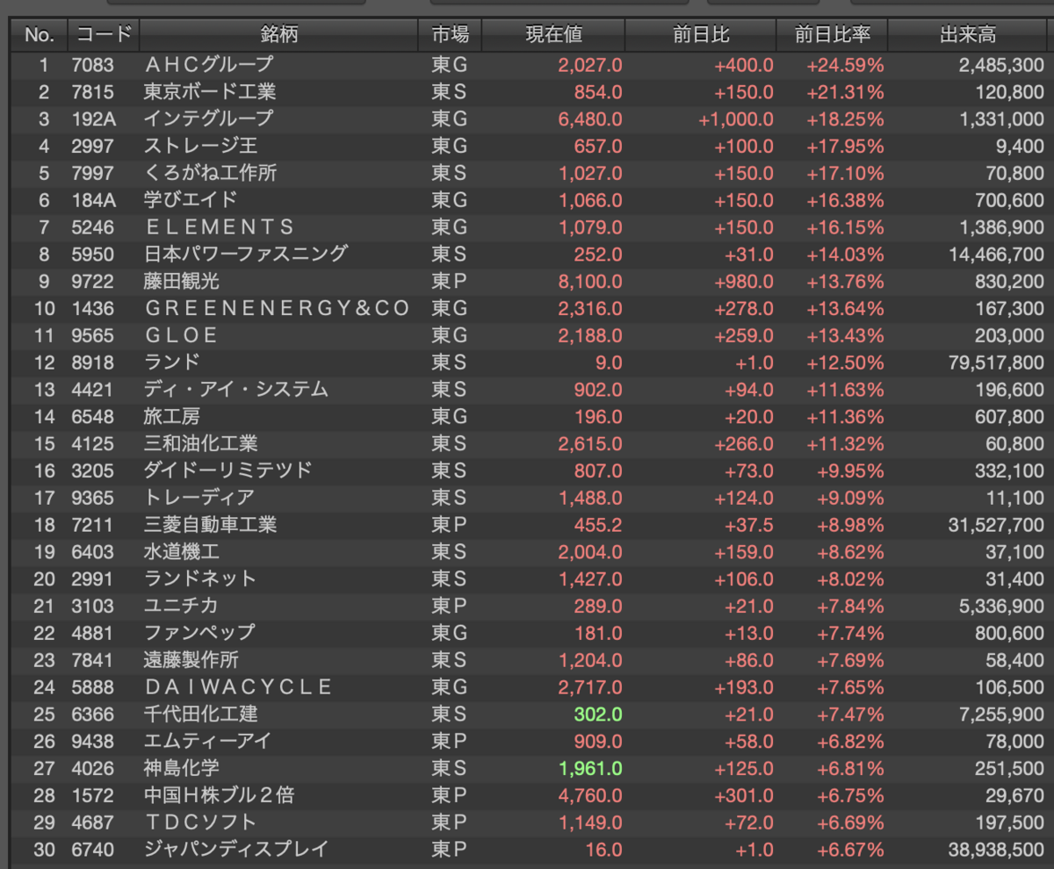Select the ＡＨＣグループ row name

coord(209,65)
